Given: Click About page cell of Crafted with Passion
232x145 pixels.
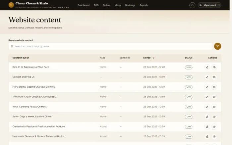Looking at the screenshot, I should tap(103, 126).
